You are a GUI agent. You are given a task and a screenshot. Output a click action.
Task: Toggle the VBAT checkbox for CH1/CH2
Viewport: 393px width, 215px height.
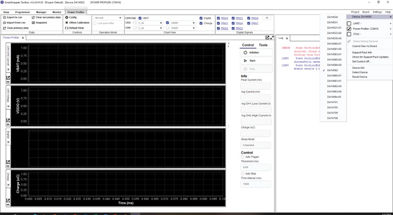140,18
